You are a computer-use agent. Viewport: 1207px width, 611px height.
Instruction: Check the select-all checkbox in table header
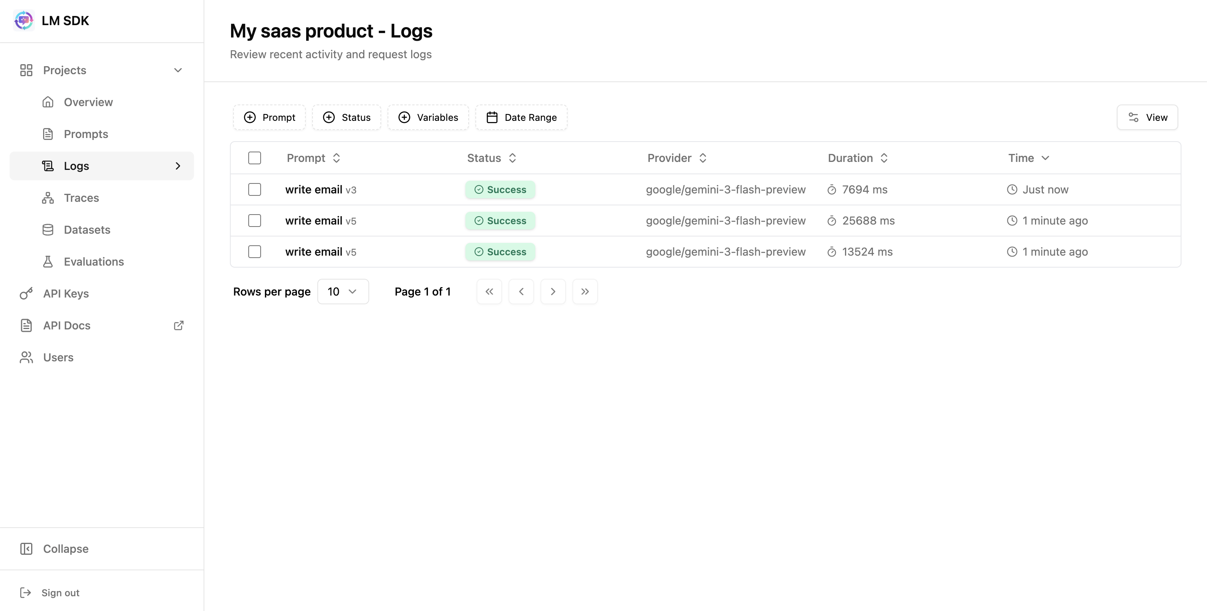point(254,158)
